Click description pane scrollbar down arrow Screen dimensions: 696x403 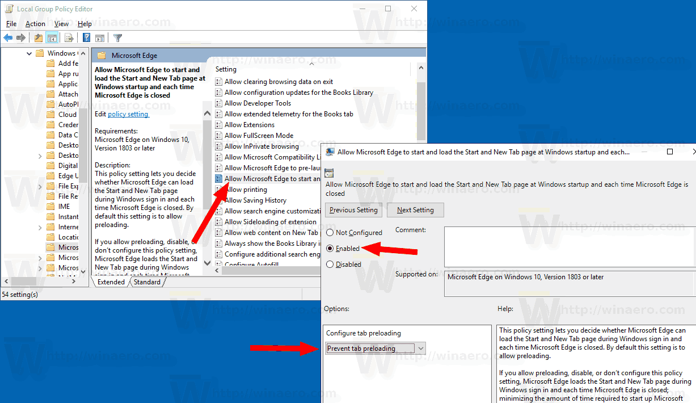click(207, 263)
